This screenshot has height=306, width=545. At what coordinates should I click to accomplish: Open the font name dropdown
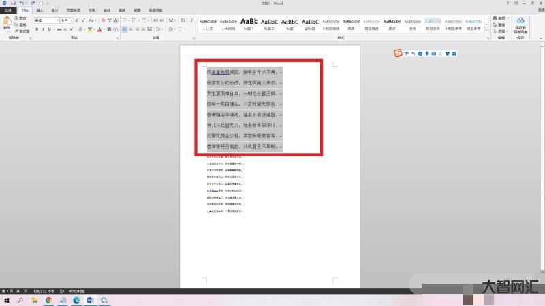click(57, 21)
